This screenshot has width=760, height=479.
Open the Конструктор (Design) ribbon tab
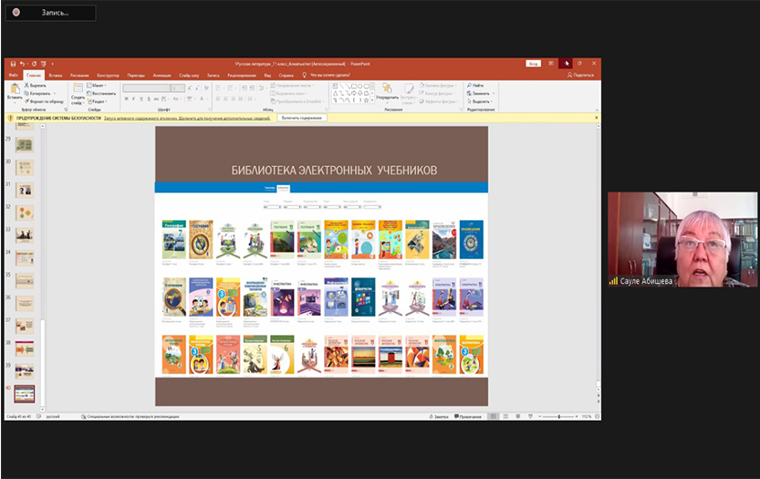click(108, 75)
